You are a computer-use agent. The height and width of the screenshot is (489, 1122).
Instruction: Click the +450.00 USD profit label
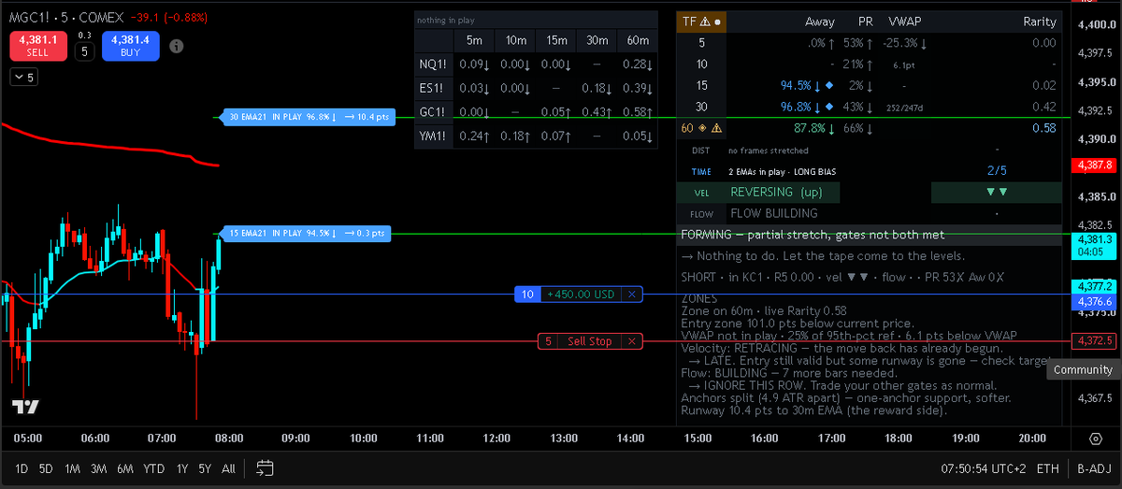coord(581,295)
